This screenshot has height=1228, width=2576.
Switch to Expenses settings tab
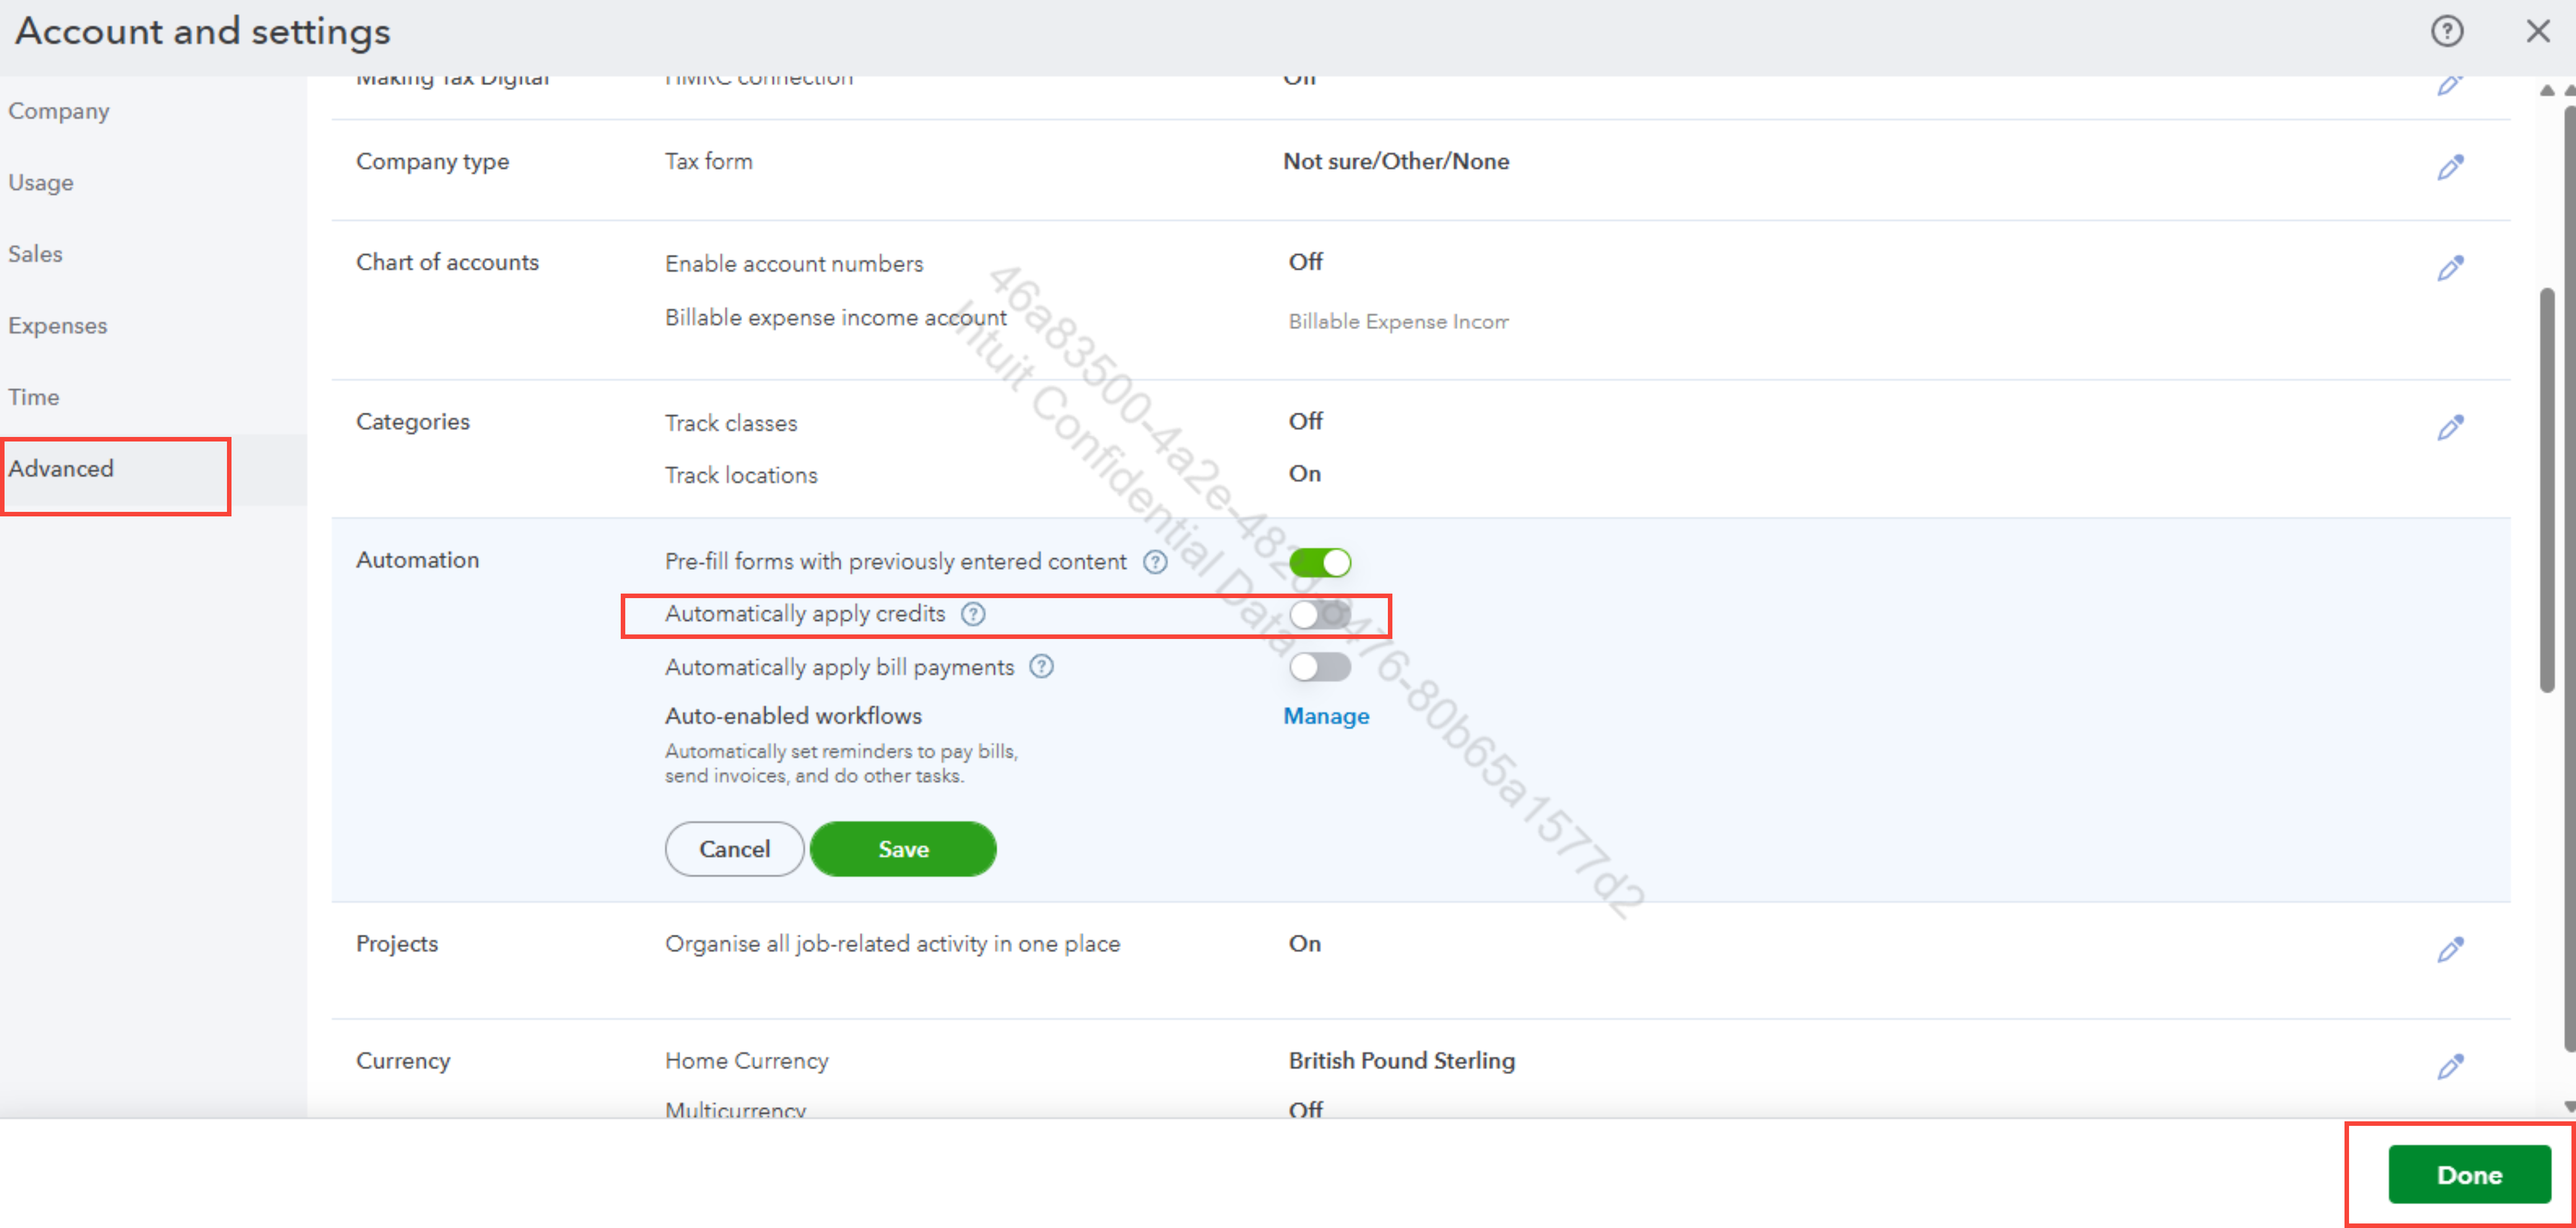click(x=58, y=326)
